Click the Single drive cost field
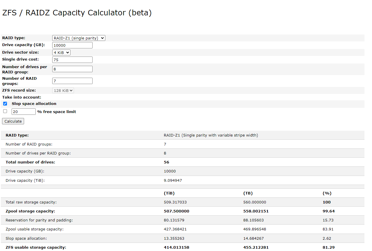Image resolution: width=372 pixels, height=251 pixels. (x=72, y=60)
